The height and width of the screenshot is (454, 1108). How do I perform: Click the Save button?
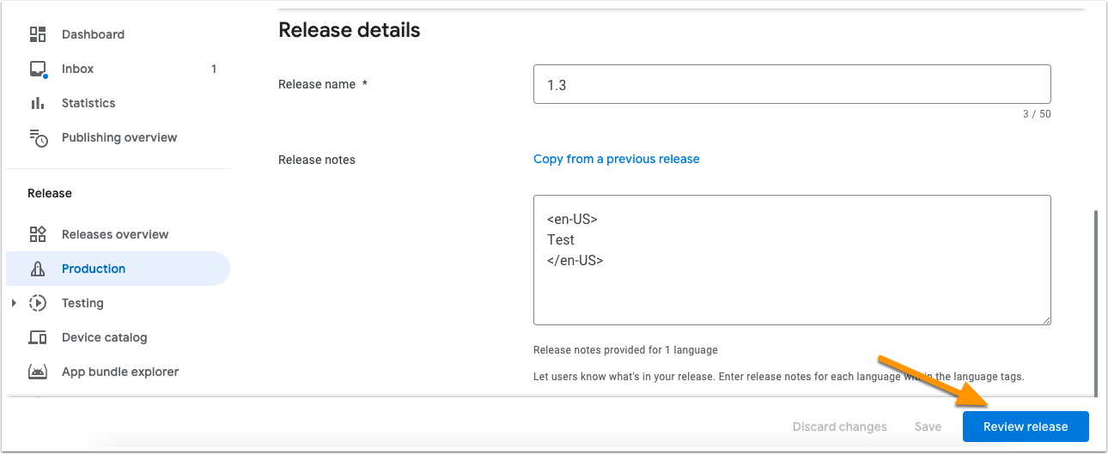click(x=928, y=427)
